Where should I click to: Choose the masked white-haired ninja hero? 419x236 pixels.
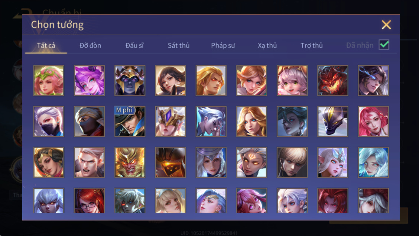click(49, 121)
